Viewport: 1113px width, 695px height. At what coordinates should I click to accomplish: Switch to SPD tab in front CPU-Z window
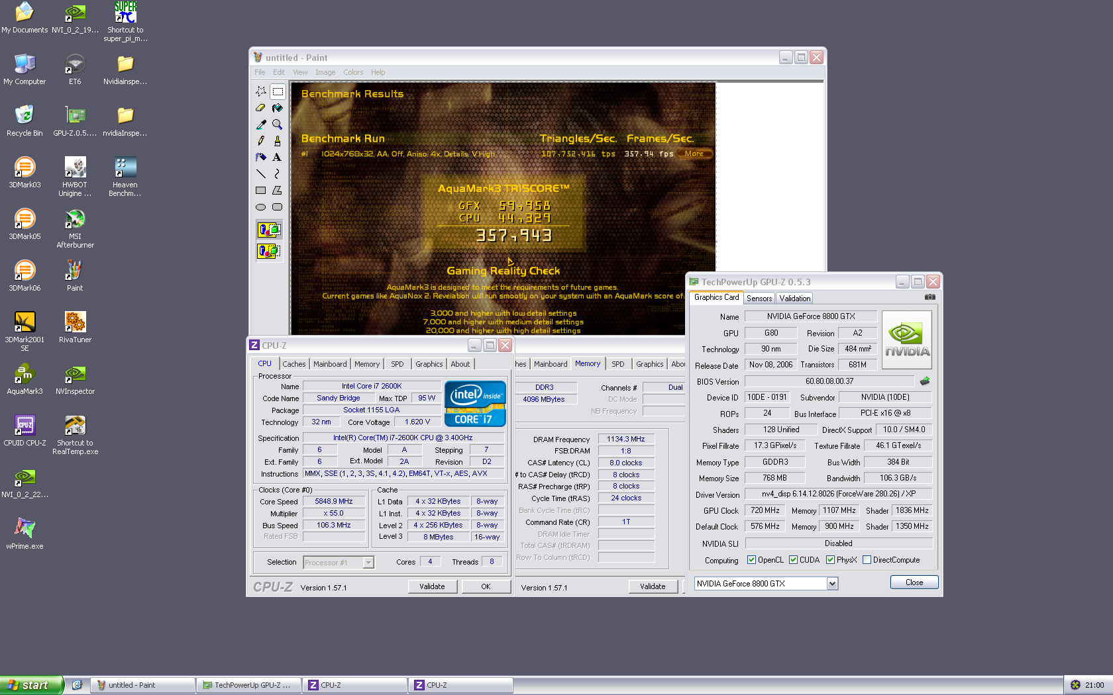click(397, 364)
